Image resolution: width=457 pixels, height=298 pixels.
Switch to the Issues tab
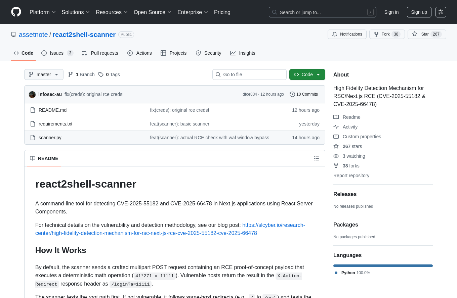[x=57, y=53]
